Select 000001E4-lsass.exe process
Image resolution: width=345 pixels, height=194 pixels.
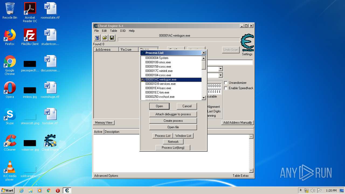click(171, 88)
